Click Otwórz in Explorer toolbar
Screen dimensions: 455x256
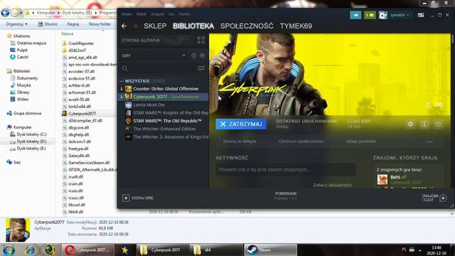pos(48,24)
